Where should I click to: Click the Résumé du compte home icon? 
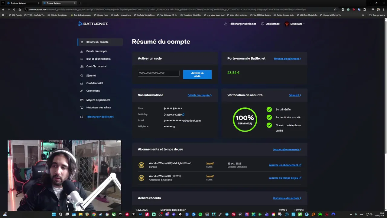tap(82, 42)
